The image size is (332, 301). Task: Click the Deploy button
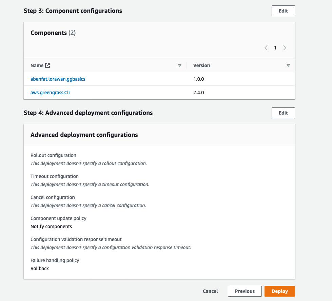pyautogui.click(x=279, y=291)
